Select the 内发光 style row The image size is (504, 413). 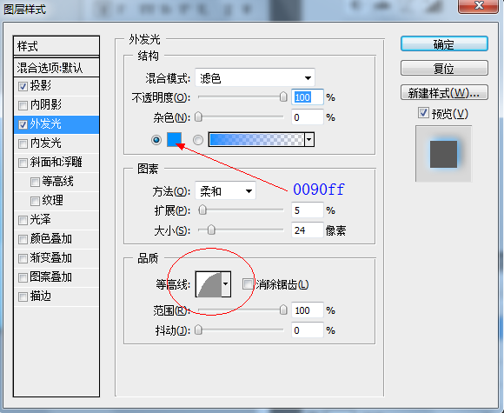[56, 143]
